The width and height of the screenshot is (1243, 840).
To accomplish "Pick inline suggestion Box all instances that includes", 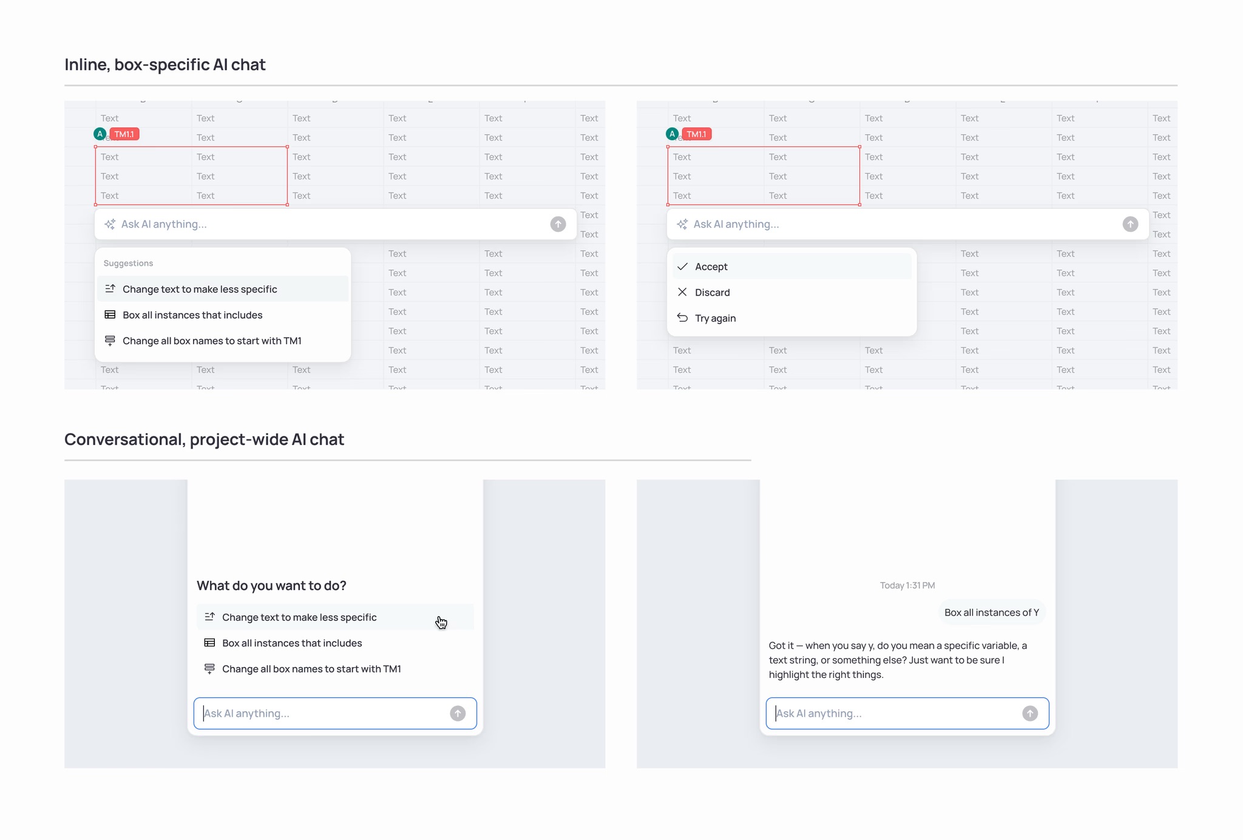I will tap(192, 315).
